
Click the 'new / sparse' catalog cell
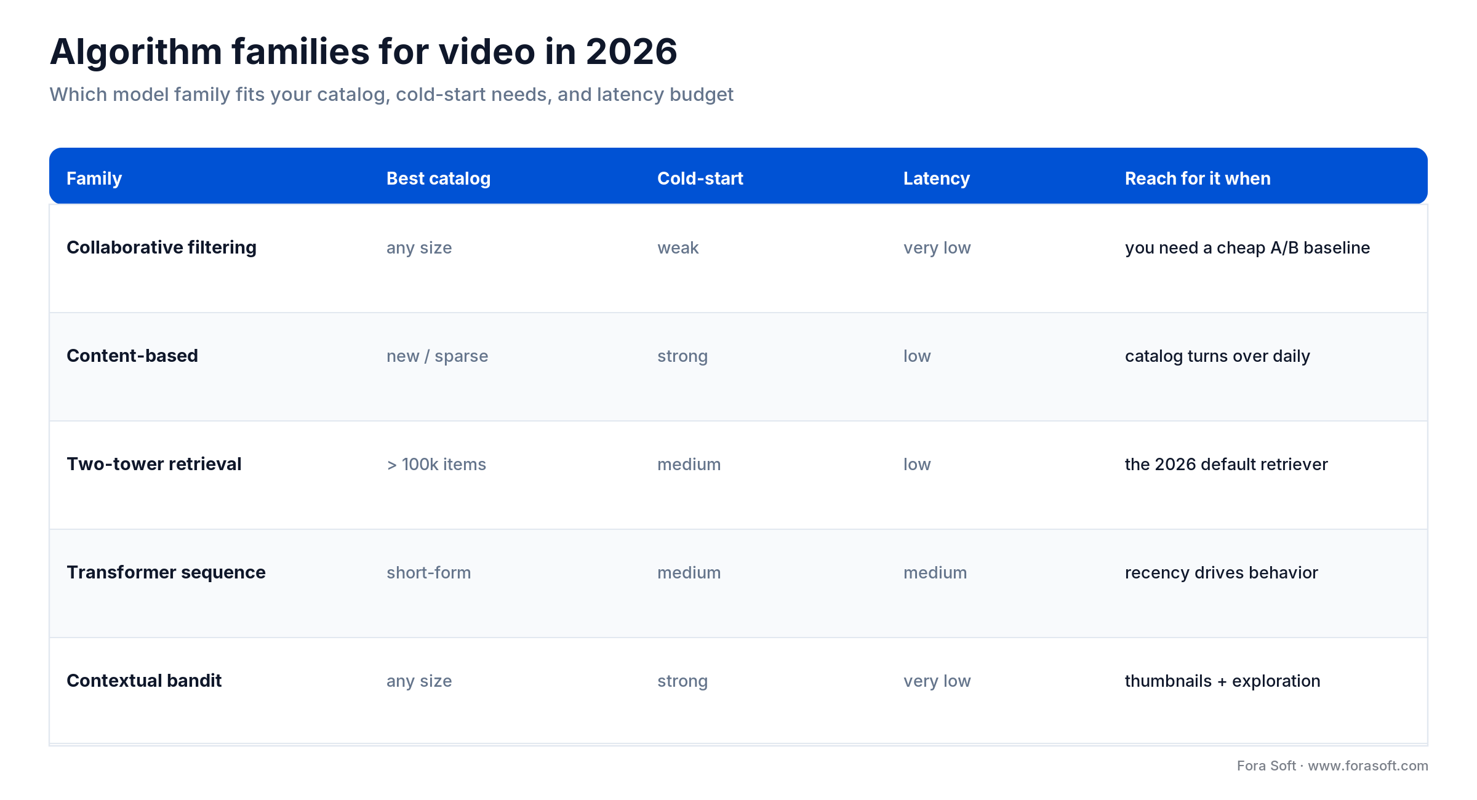click(438, 356)
